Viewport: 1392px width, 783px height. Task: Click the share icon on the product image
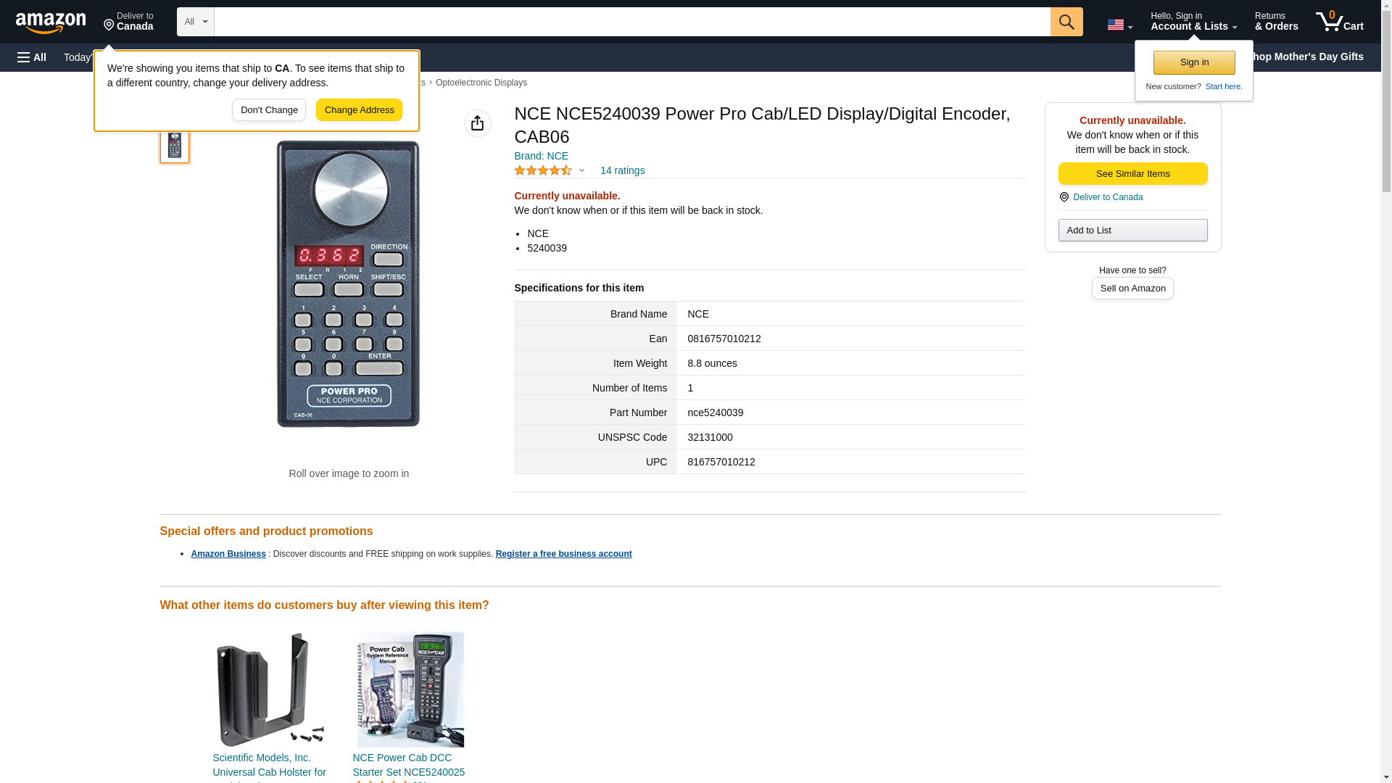tap(477, 123)
